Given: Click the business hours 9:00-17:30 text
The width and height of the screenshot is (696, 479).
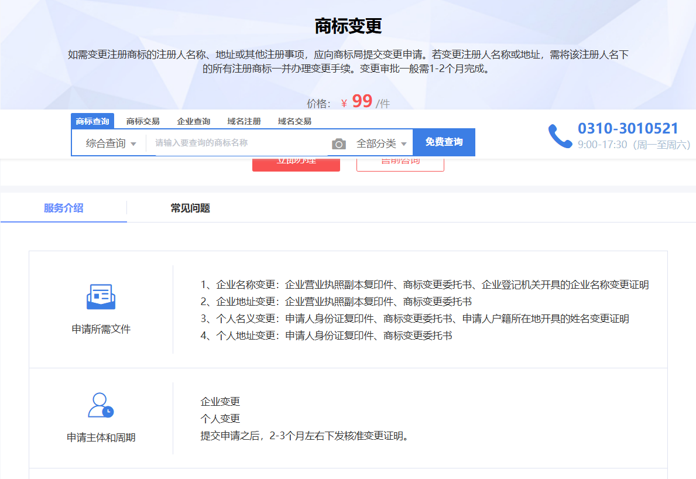Looking at the screenshot, I should (634, 145).
